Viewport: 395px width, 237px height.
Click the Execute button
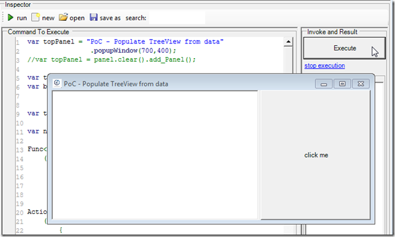344,48
